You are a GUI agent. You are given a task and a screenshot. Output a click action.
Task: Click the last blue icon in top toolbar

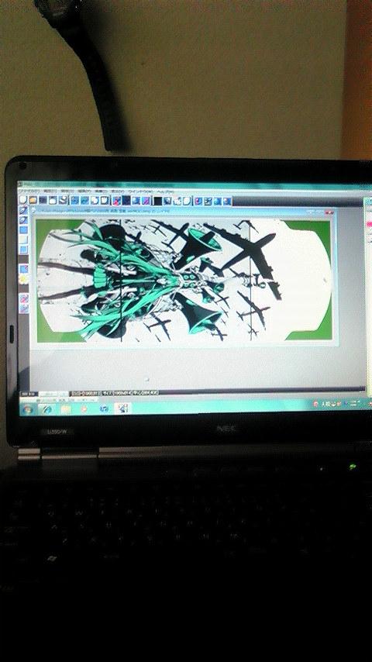click(227, 202)
